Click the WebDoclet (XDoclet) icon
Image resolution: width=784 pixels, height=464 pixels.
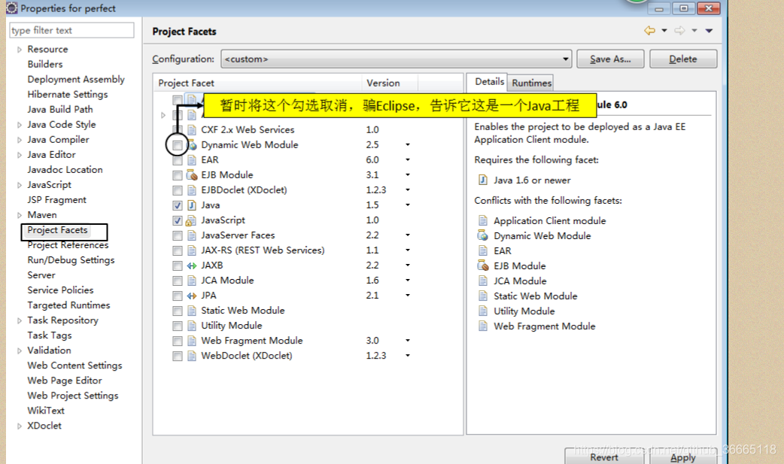(x=192, y=356)
